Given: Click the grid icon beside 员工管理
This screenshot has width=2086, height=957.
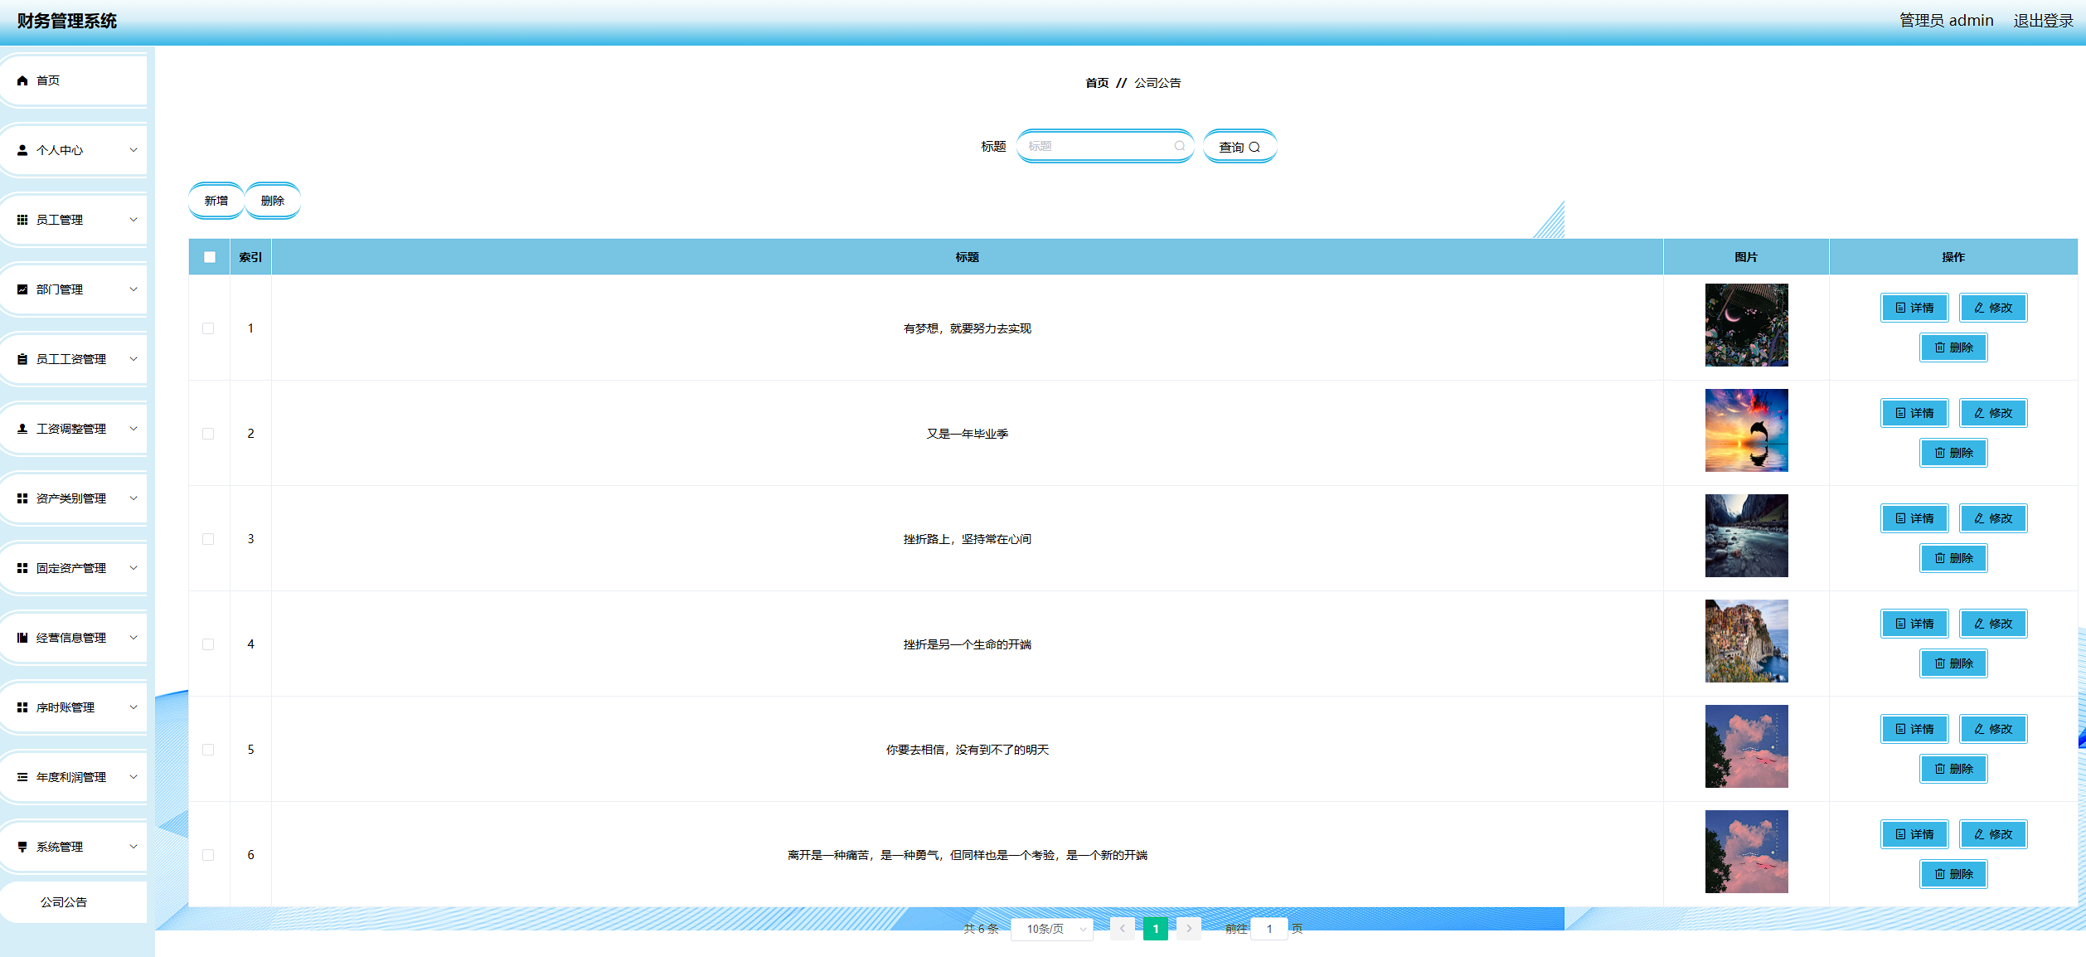Looking at the screenshot, I should click(22, 220).
